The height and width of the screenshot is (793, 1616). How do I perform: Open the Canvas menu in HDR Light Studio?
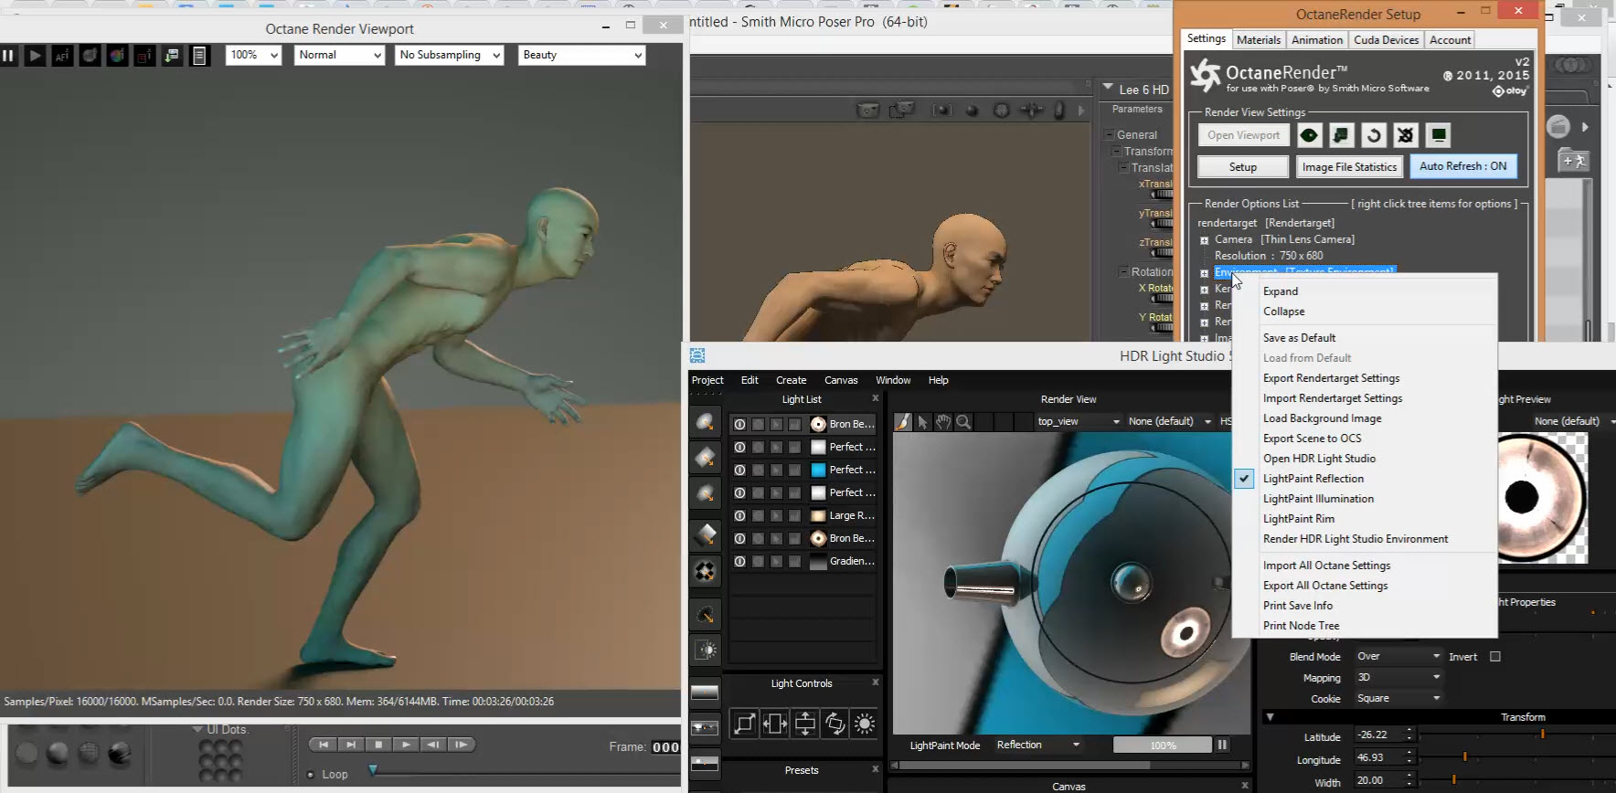841,380
